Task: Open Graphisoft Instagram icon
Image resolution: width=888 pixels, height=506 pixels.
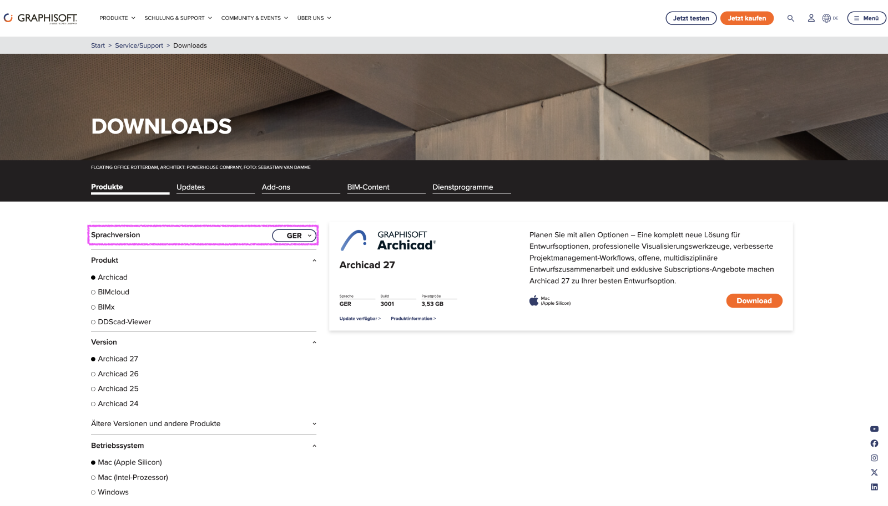Action: coord(874,458)
